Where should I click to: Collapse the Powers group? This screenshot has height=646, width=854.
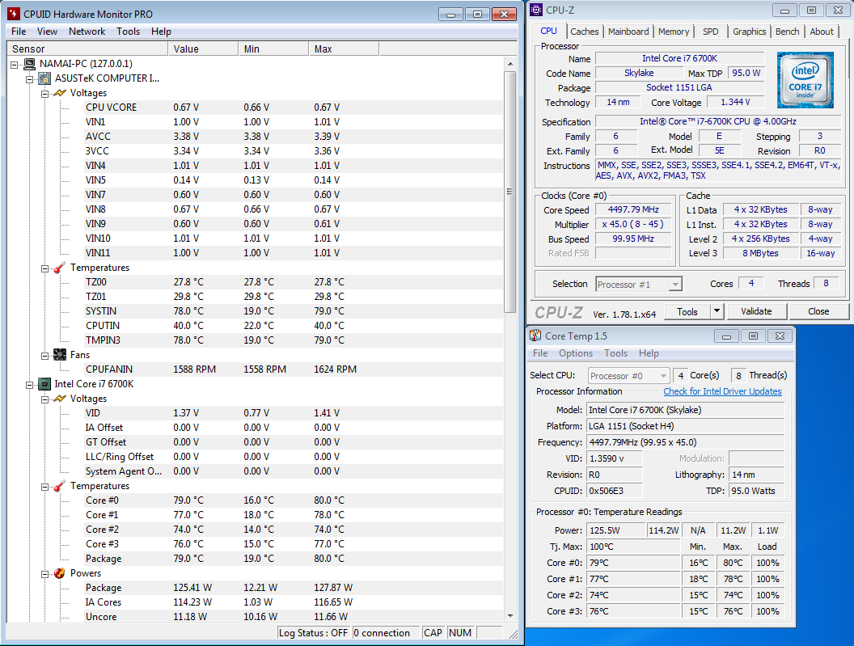coord(44,573)
